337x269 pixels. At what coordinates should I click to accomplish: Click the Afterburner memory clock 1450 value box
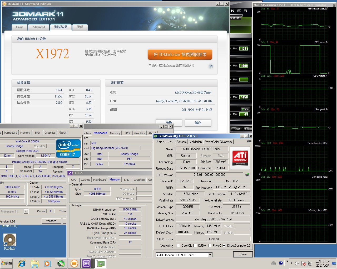click(244, 97)
